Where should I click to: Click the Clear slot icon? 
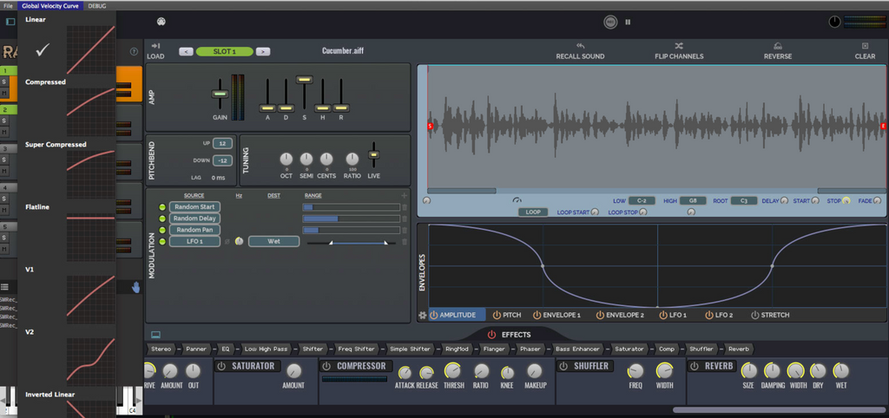point(865,46)
